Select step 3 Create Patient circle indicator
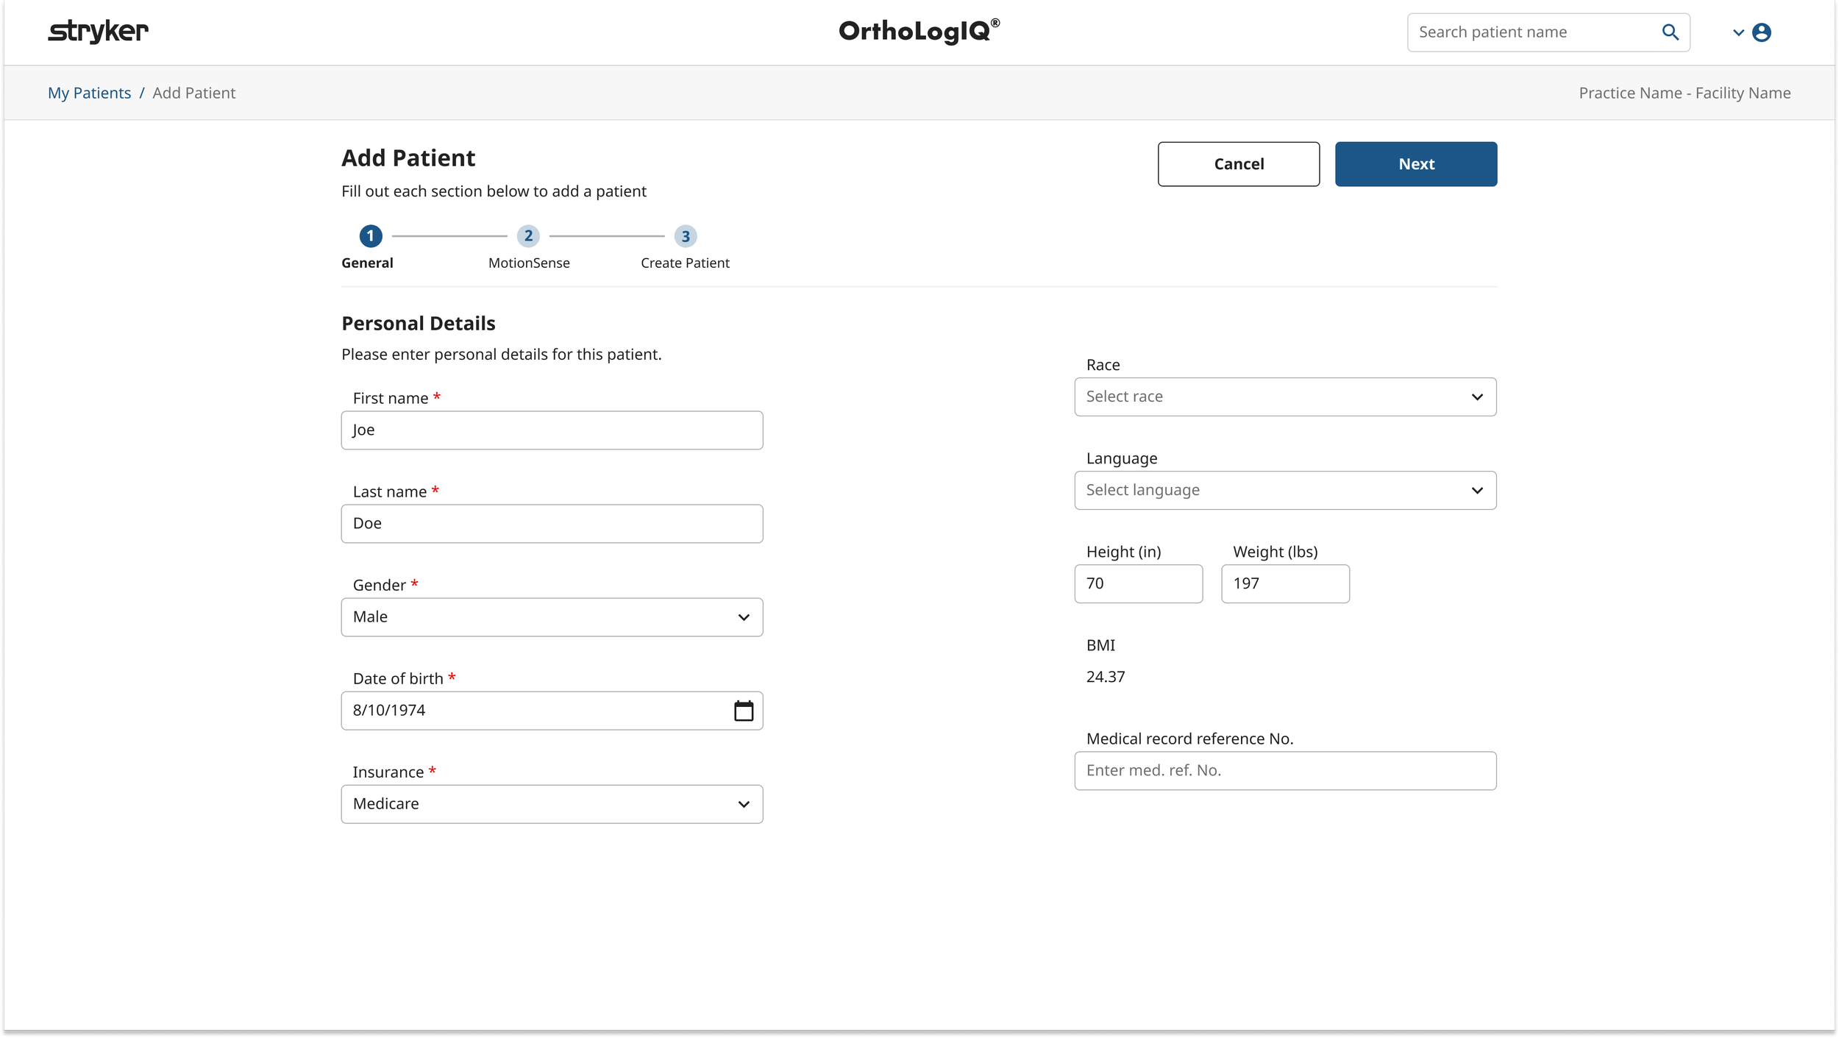Screen dimensions: 1839x1038 click(685, 236)
